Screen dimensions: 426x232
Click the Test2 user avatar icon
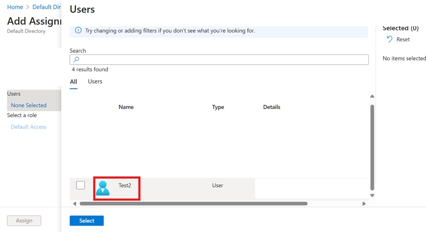[x=103, y=188]
